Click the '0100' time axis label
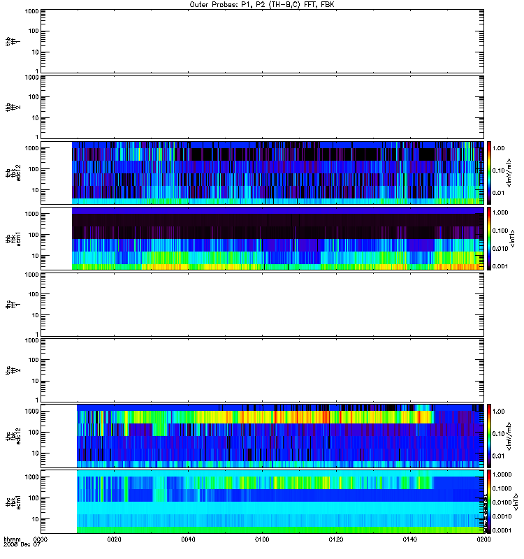Image resolution: width=524 pixels, height=559 pixels. click(x=262, y=539)
